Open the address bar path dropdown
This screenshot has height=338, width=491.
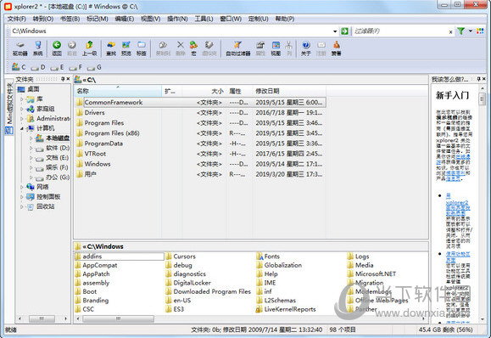pyautogui.click(x=335, y=31)
